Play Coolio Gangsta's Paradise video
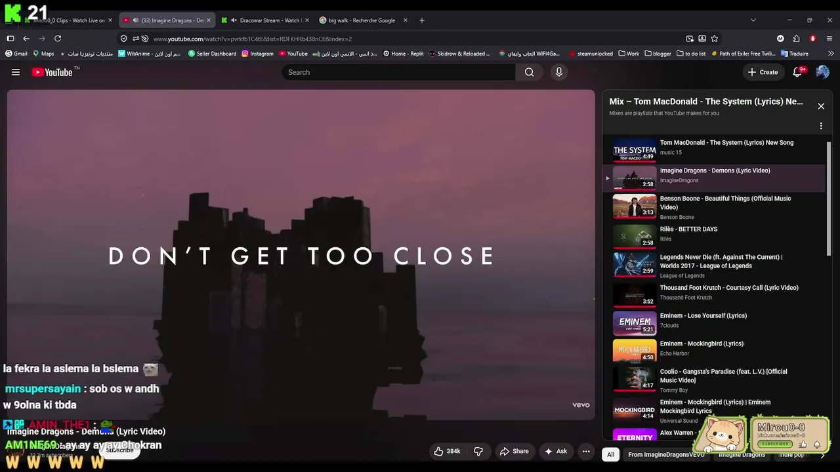840x472 pixels. pyautogui.click(x=714, y=380)
